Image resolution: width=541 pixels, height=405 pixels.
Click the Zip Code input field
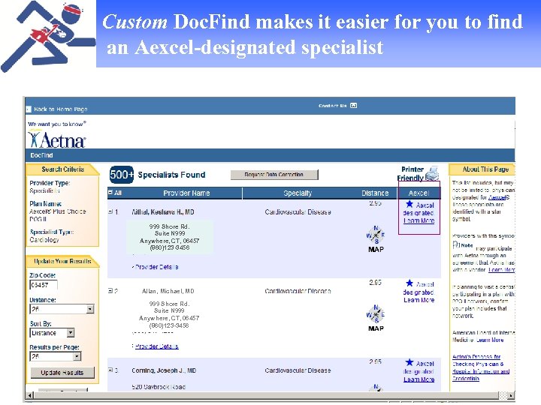click(x=44, y=285)
